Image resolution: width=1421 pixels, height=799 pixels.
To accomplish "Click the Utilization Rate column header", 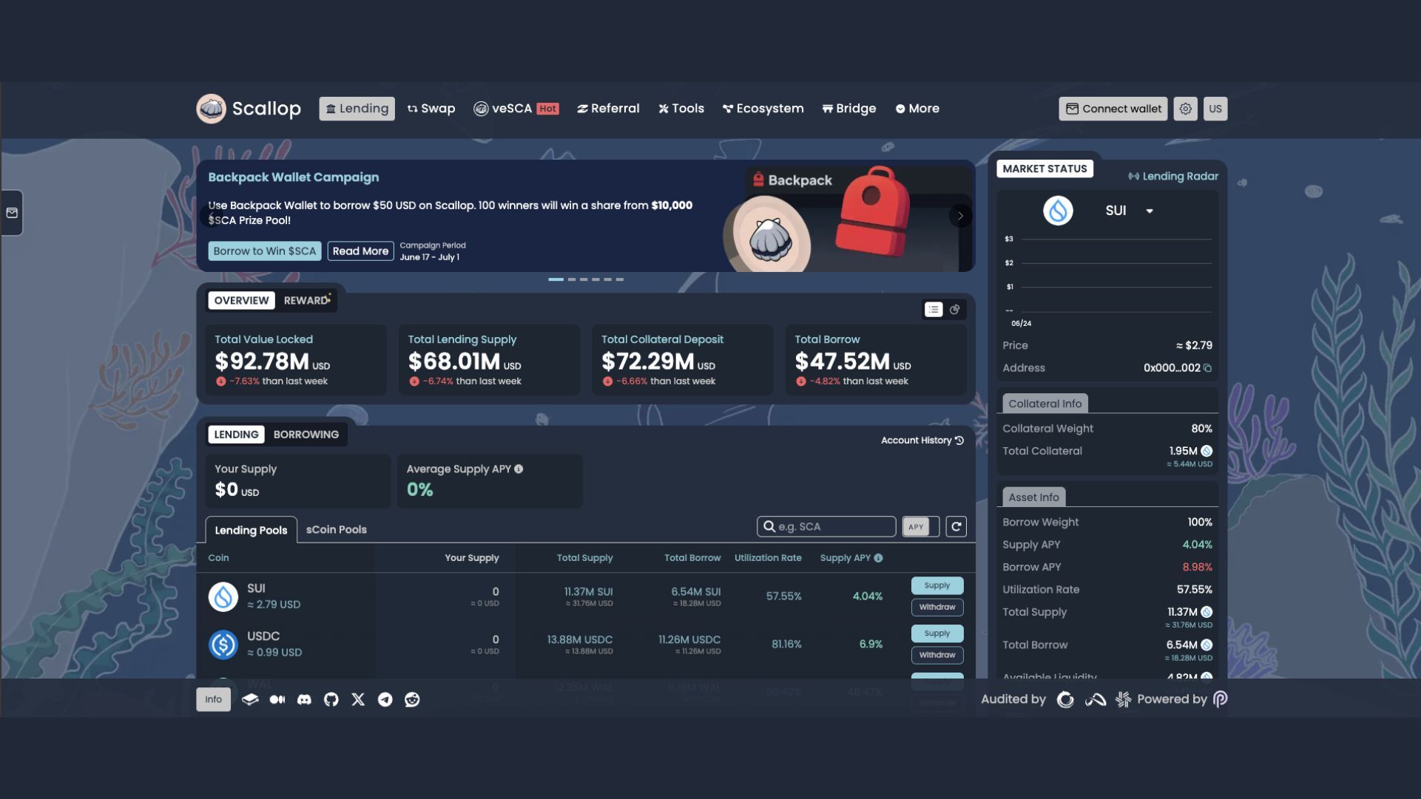I will 768,558.
